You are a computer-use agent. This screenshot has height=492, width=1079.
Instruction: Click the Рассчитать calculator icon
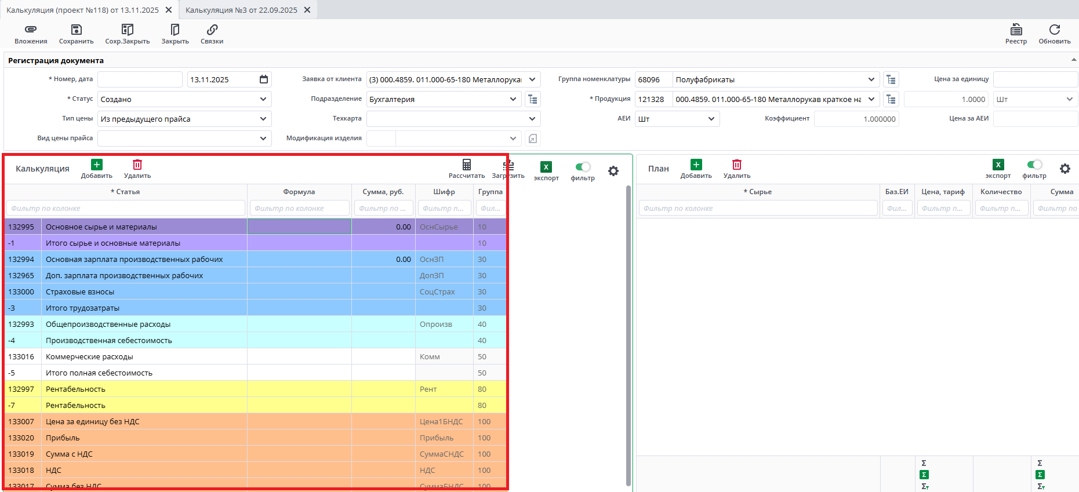[x=466, y=165]
